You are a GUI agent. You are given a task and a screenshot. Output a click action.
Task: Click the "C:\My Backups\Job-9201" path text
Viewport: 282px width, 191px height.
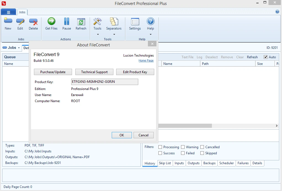42,163
